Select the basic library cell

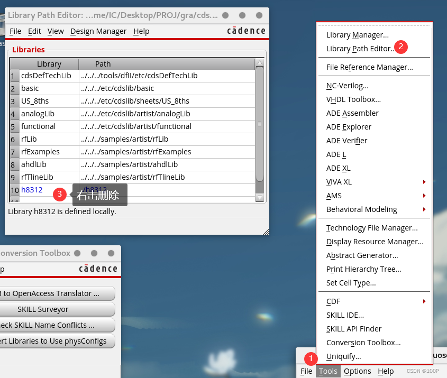[x=49, y=89]
